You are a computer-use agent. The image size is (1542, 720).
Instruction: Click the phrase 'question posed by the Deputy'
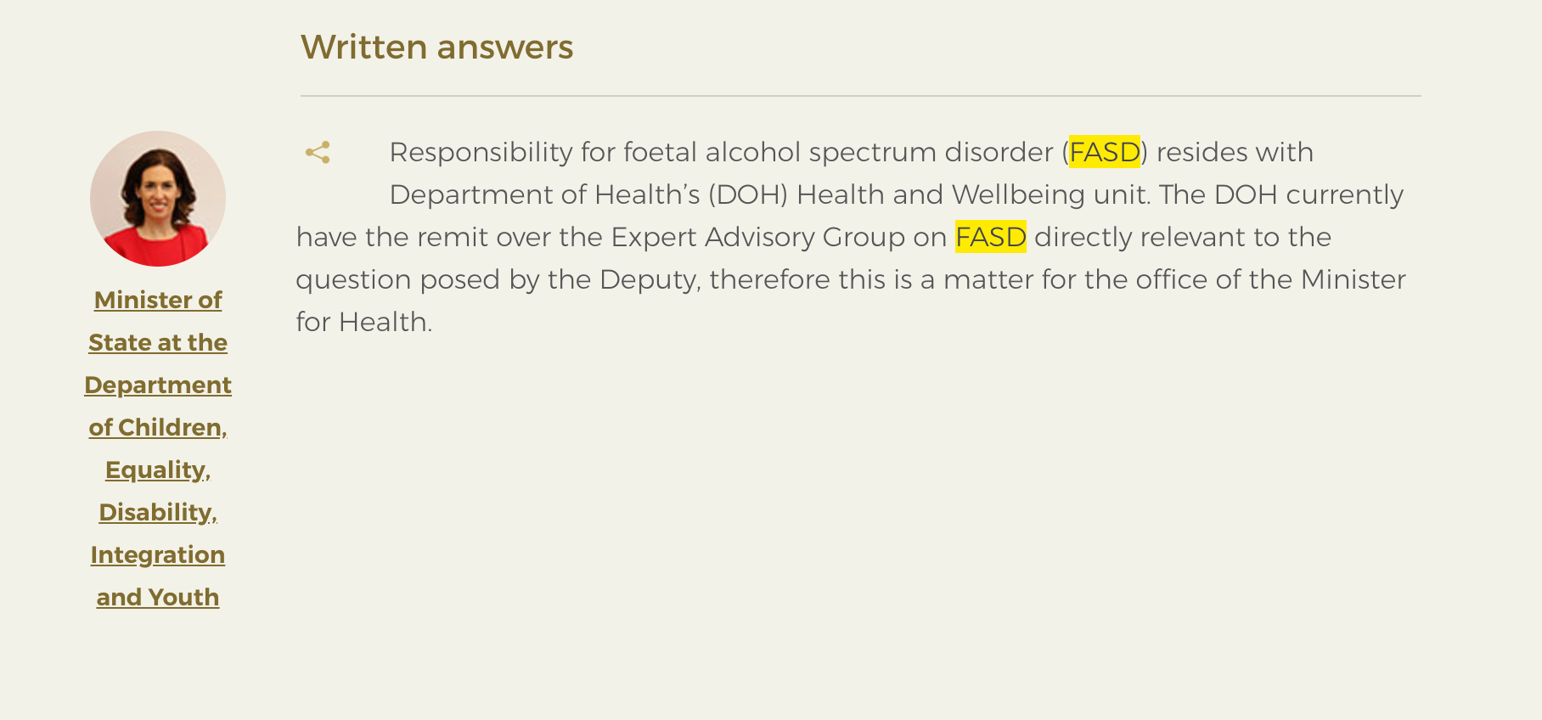point(498,279)
